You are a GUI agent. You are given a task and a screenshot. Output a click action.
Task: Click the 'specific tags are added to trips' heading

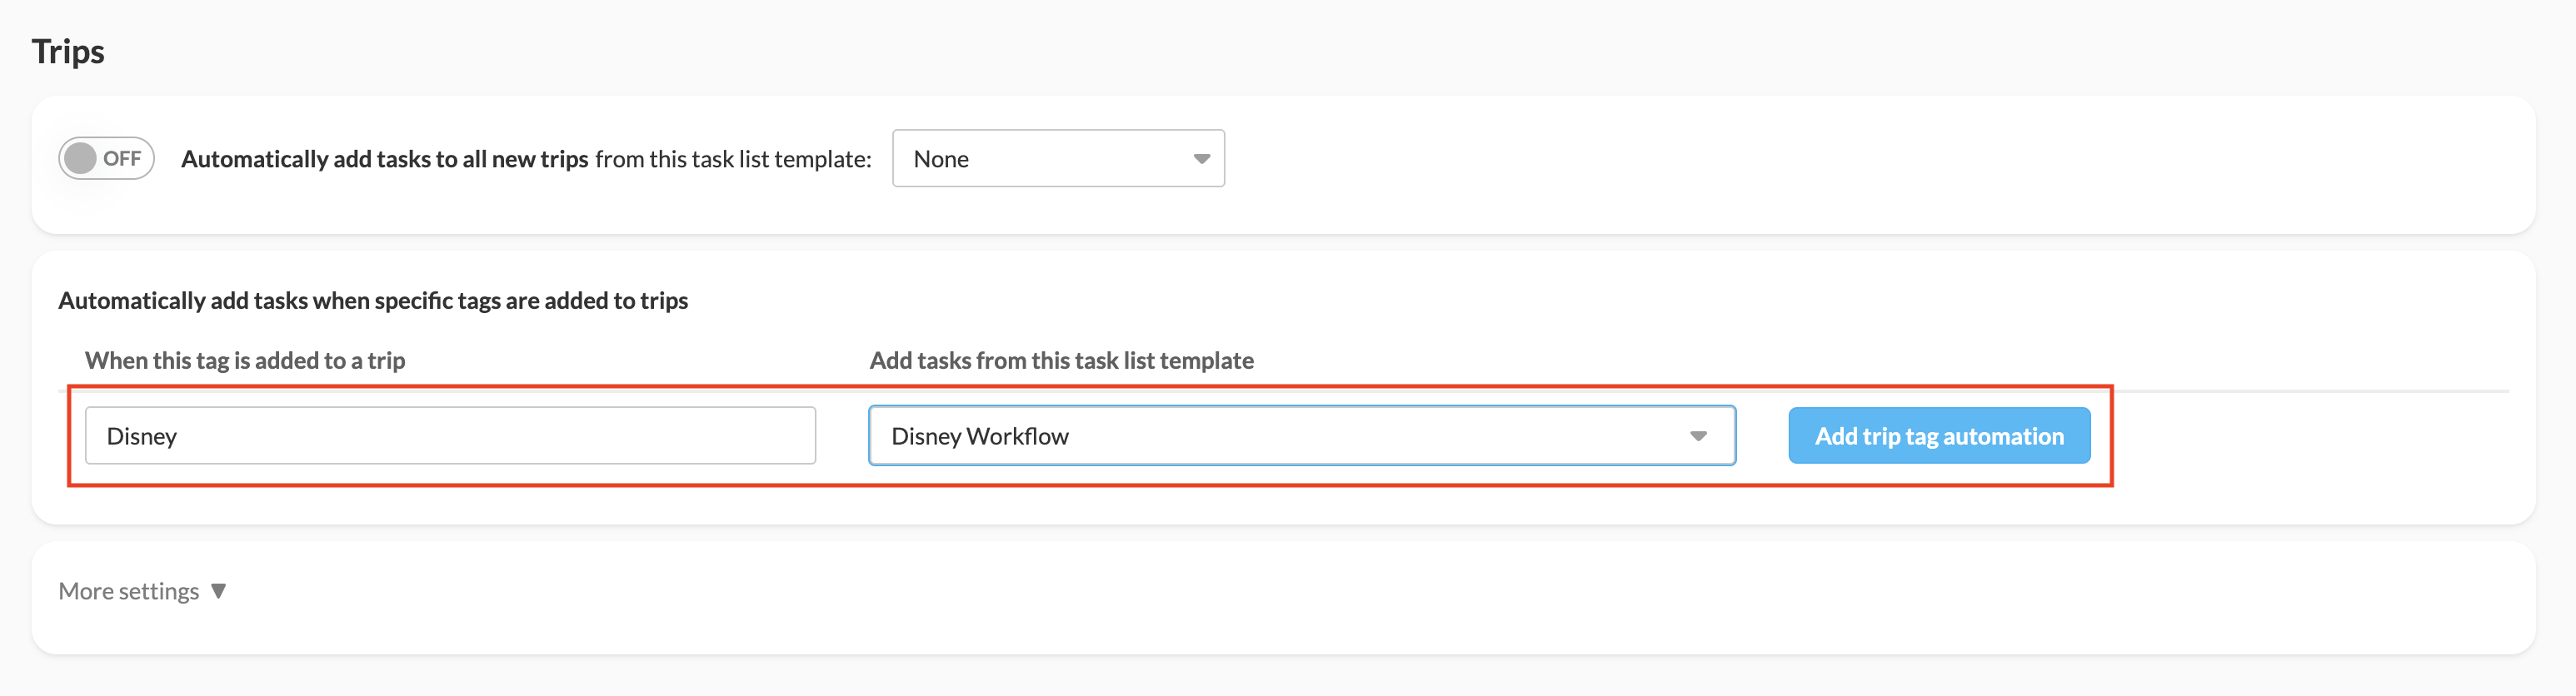pyautogui.click(x=373, y=300)
